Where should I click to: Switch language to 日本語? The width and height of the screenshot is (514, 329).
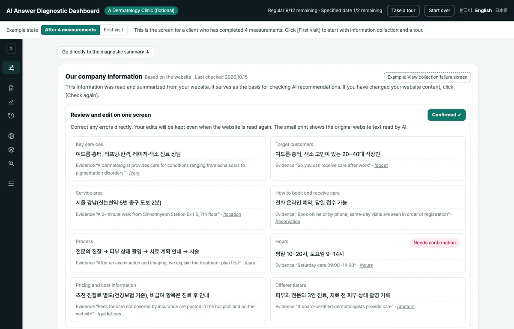tap(501, 10)
